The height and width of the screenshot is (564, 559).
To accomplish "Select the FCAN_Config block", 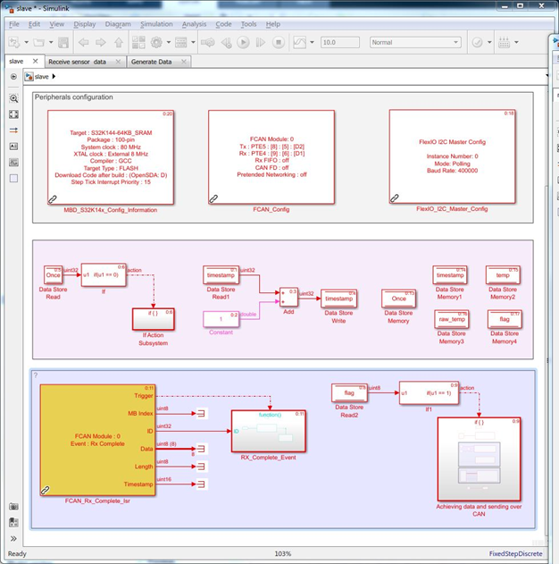I will point(271,156).
